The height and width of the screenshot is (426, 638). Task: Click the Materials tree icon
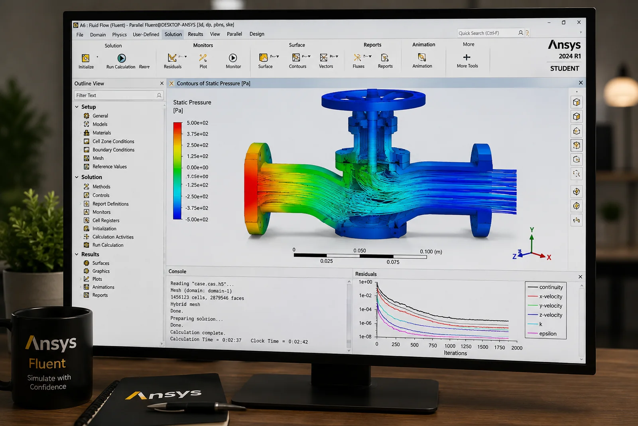87,133
